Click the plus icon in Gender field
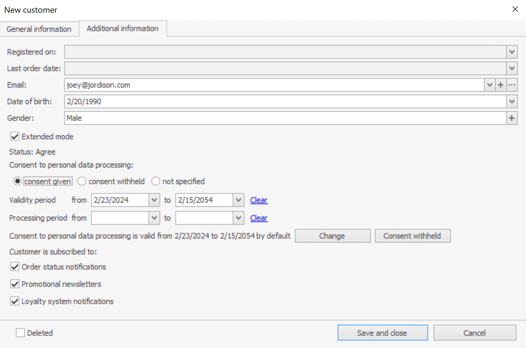 tap(512, 118)
